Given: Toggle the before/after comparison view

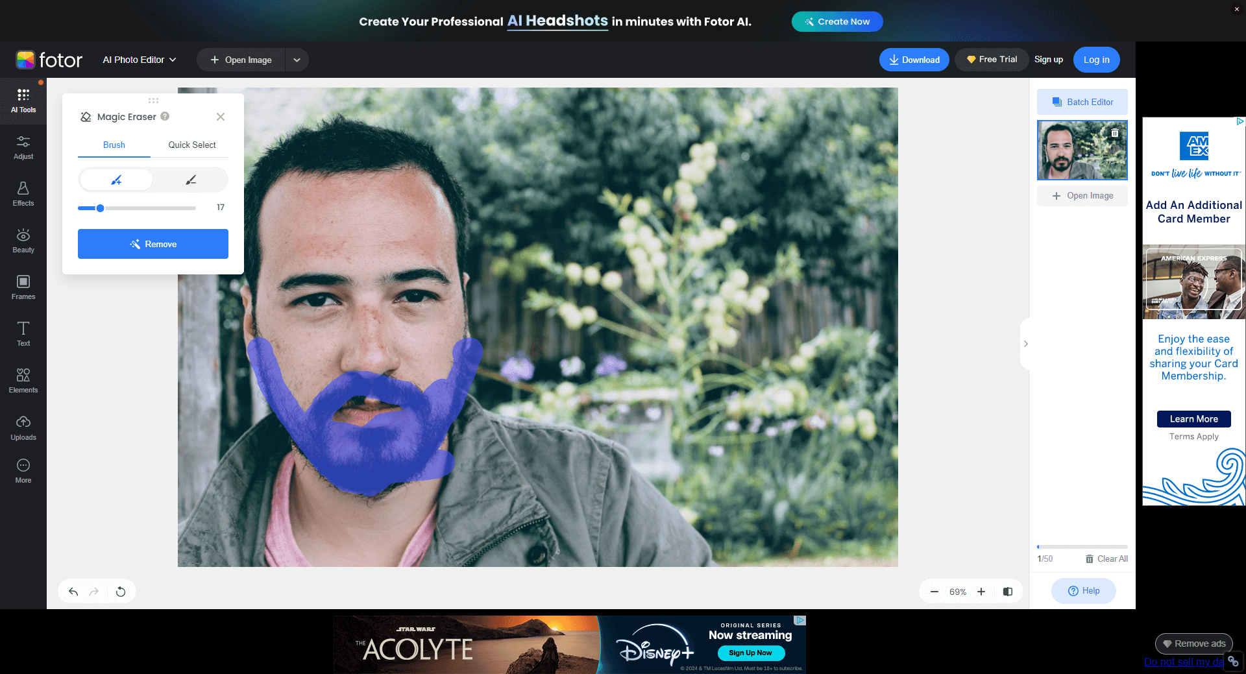Looking at the screenshot, I should pos(1007,591).
